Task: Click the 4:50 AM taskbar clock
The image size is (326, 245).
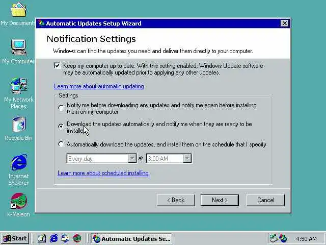Action: tap(306, 239)
